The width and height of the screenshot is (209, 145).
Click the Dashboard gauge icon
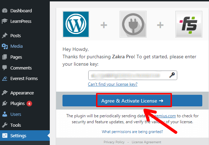pyautogui.click(x=5, y=11)
